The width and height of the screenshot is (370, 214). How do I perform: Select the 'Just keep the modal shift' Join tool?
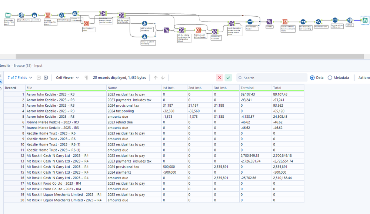[x=214, y=31]
